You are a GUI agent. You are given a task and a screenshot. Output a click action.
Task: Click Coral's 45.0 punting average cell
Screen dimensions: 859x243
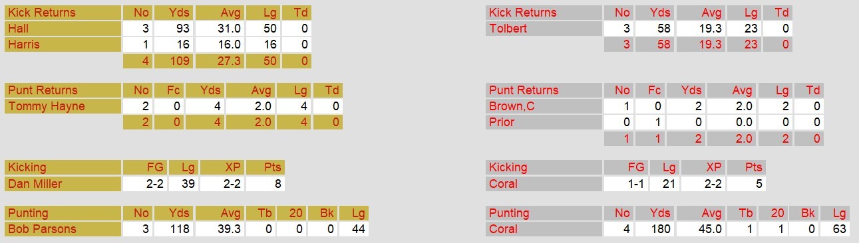(701, 229)
